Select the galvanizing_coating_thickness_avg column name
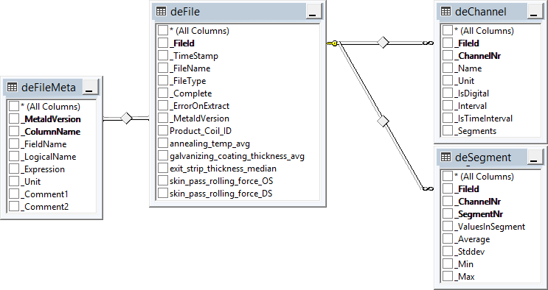Viewport: 548px width, 290px height. click(237, 156)
